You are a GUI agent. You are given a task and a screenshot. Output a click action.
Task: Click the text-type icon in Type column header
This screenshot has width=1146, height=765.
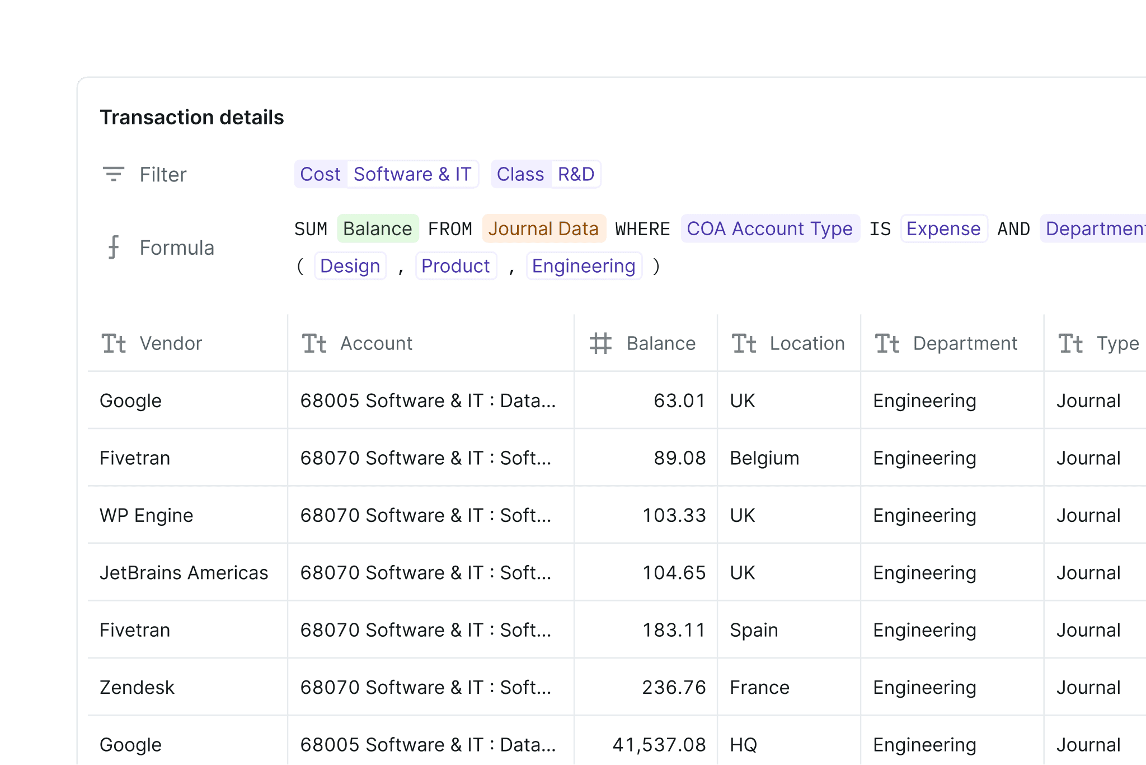(x=1071, y=343)
